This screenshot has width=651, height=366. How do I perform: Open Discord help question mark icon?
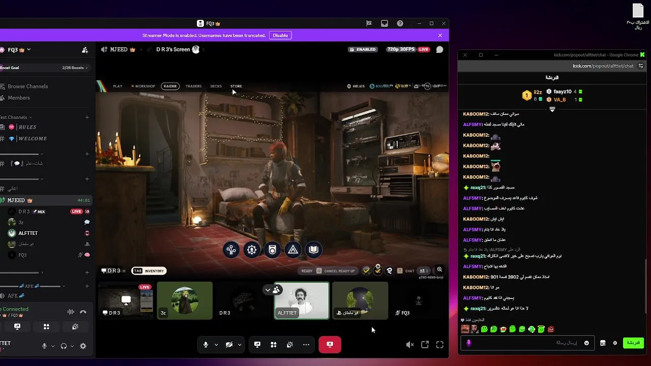click(x=400, y=23)
